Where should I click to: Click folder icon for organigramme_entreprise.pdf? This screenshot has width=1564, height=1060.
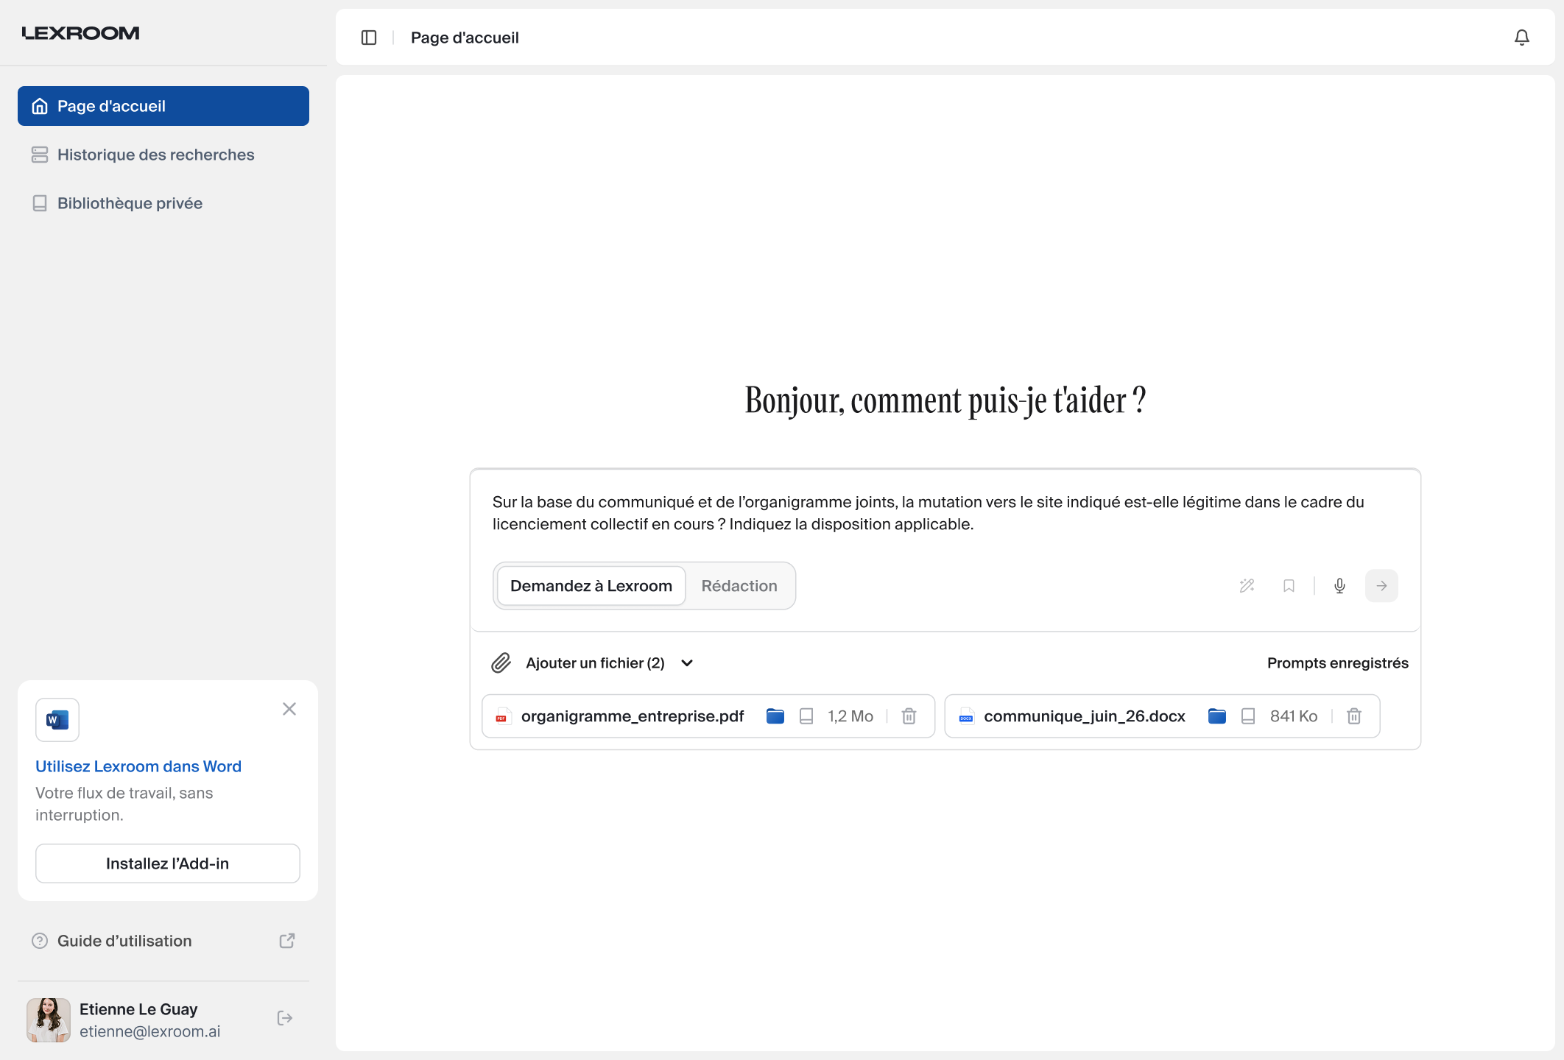(775, 716)
